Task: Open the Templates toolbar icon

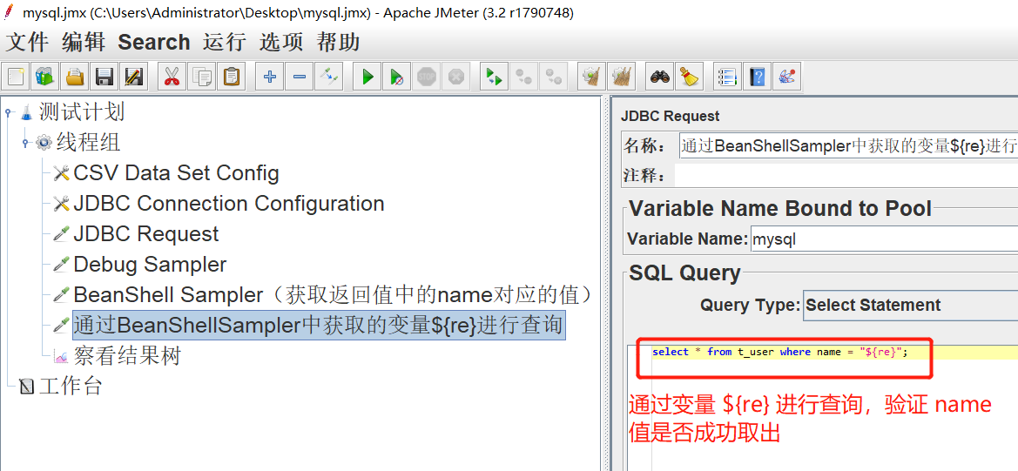Action: coord(44,77)
